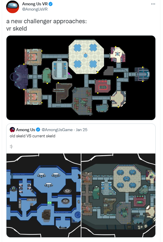
Task: Click the three-dot more options icon
Action: [x=153, y=4]
